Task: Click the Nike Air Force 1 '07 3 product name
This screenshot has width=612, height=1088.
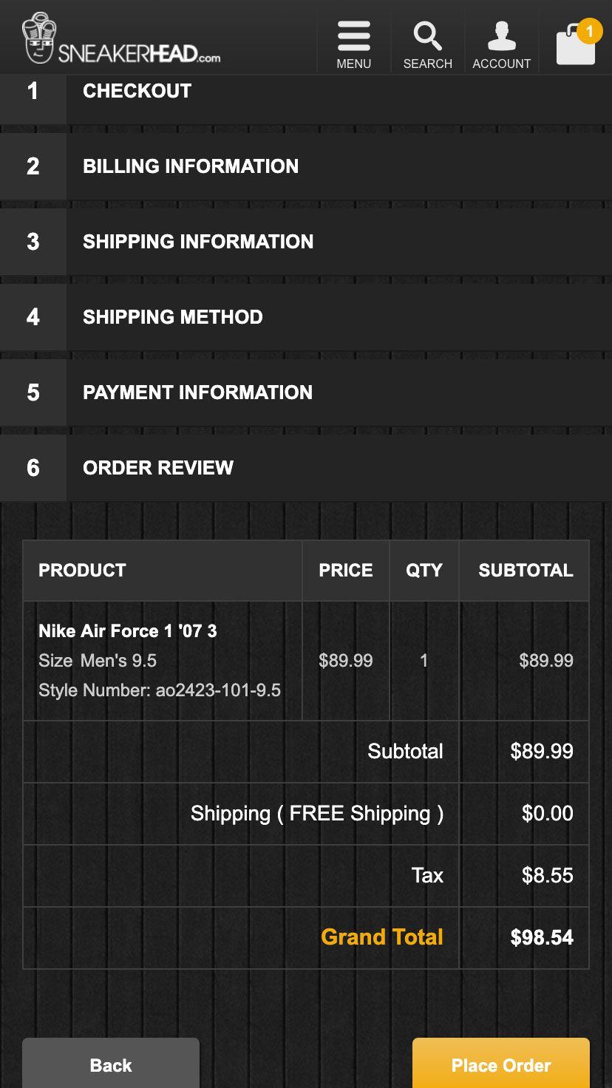Action: pos(128,630)
